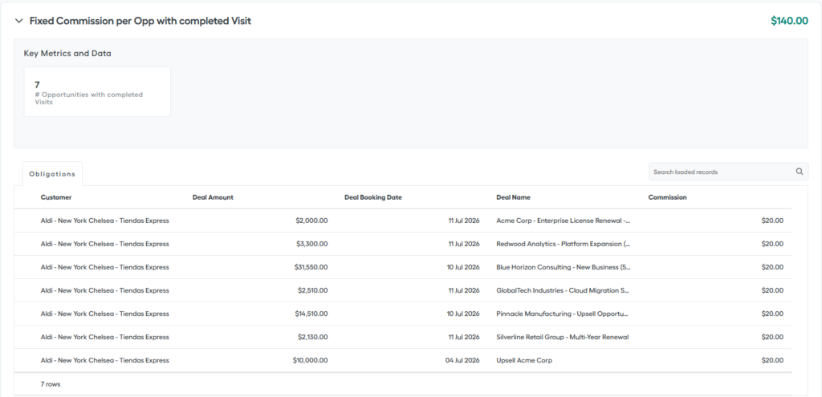The image size is (822, 397).
Task: Sort by Deal Name column header
Action: tap(513, 197)
